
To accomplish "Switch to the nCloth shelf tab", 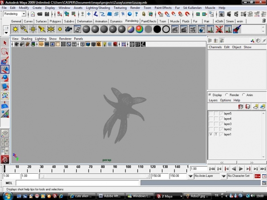I will 219,21.
